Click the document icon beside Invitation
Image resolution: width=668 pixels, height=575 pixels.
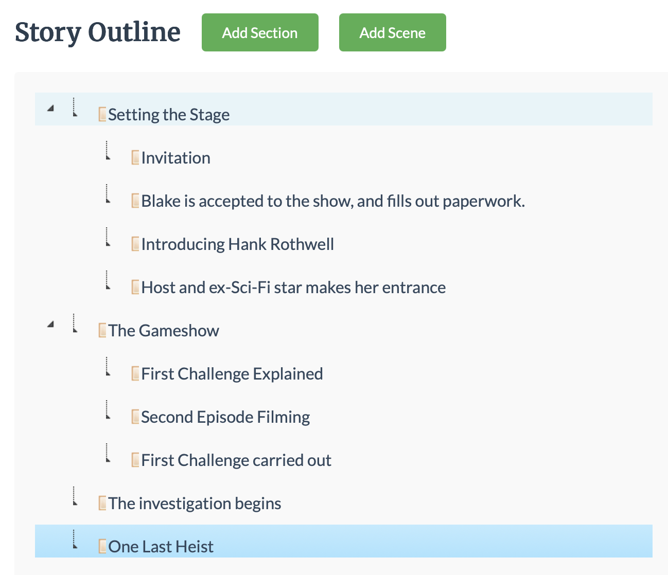(x=135, y=157)
